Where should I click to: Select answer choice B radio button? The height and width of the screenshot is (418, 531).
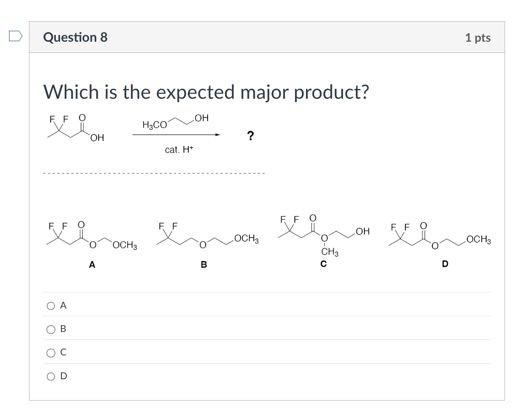click(50, 328)
